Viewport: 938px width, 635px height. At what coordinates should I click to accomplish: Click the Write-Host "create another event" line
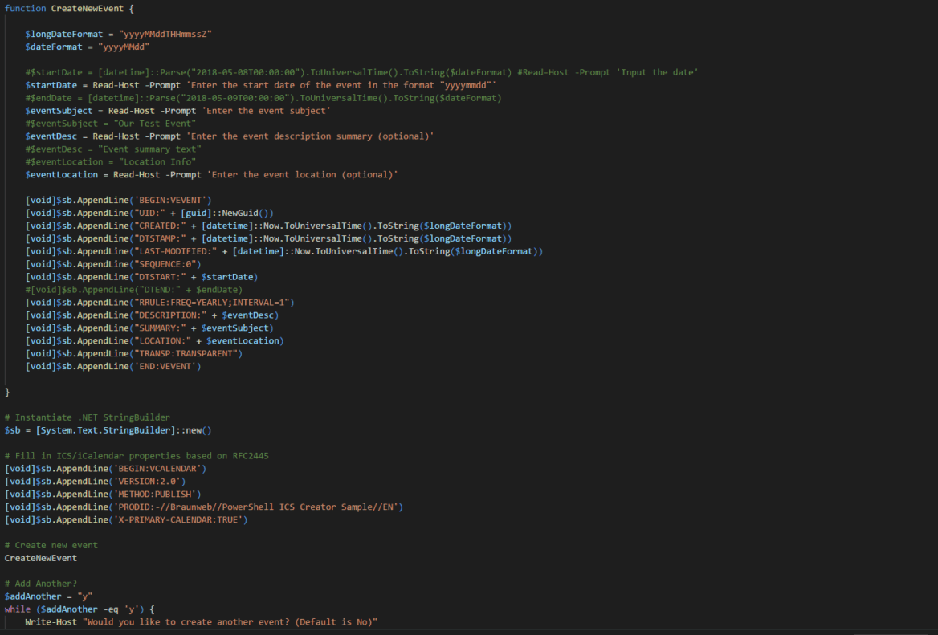point(201,622)
